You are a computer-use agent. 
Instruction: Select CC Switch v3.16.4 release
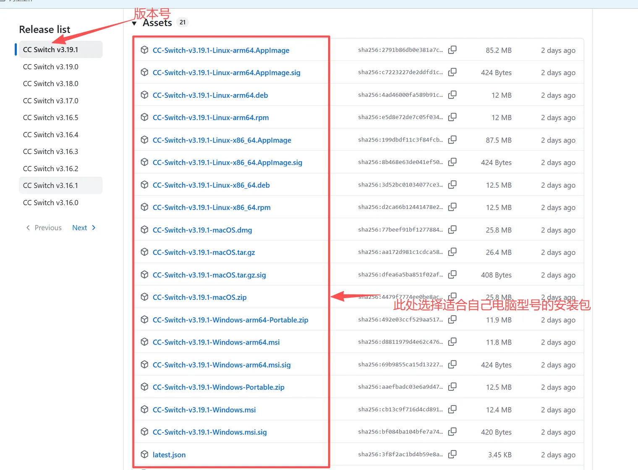pos(60,135)
